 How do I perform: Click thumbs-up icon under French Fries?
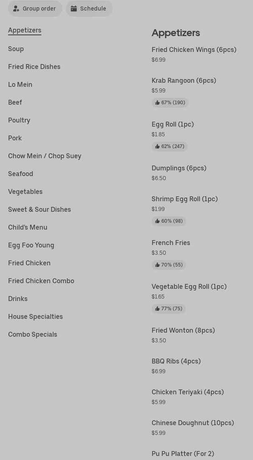(x=157, y=265)
